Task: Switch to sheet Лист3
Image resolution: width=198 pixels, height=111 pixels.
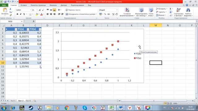Action: (x=28, y=101)
